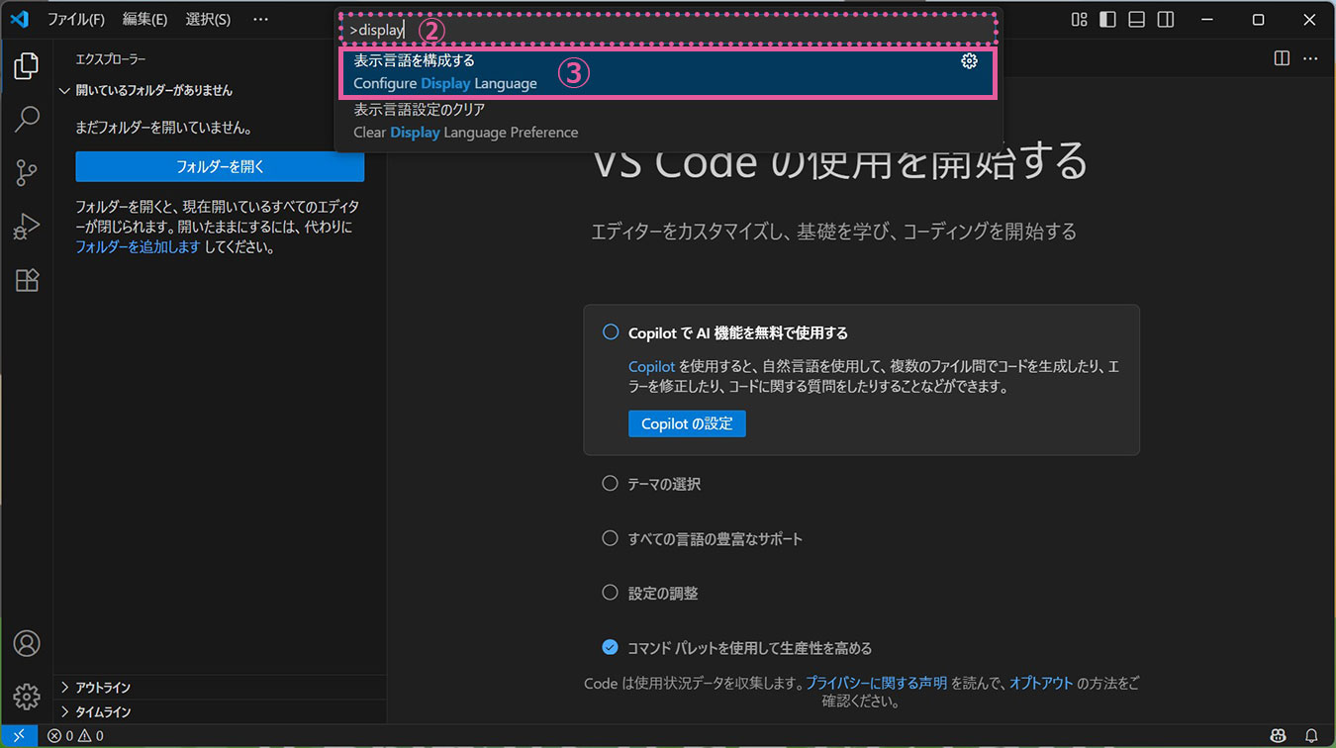Toggle the primary side bar icon
Viewport: 1336px width, 748px height.
point(1108,20)
